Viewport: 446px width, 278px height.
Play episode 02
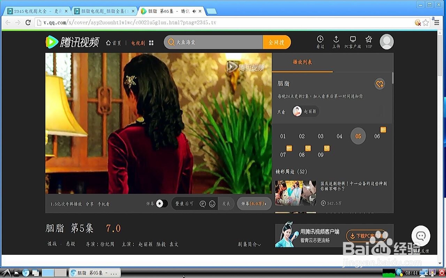tap(302, 137)
